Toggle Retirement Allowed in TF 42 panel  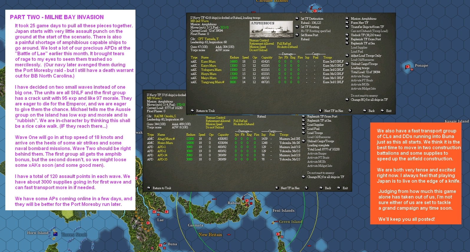pyautogui.click(x=262, y=44)
